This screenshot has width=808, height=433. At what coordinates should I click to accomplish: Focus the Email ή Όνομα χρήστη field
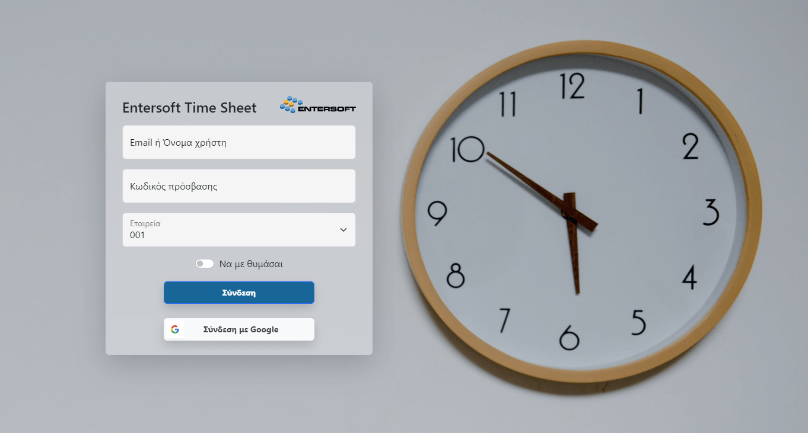[x=239, y=142]
